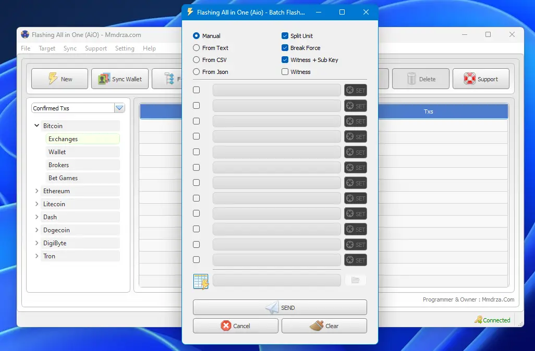Expand the Litecoin tree node
Screen dimensions: 535x351
click(x=37, y=204)
